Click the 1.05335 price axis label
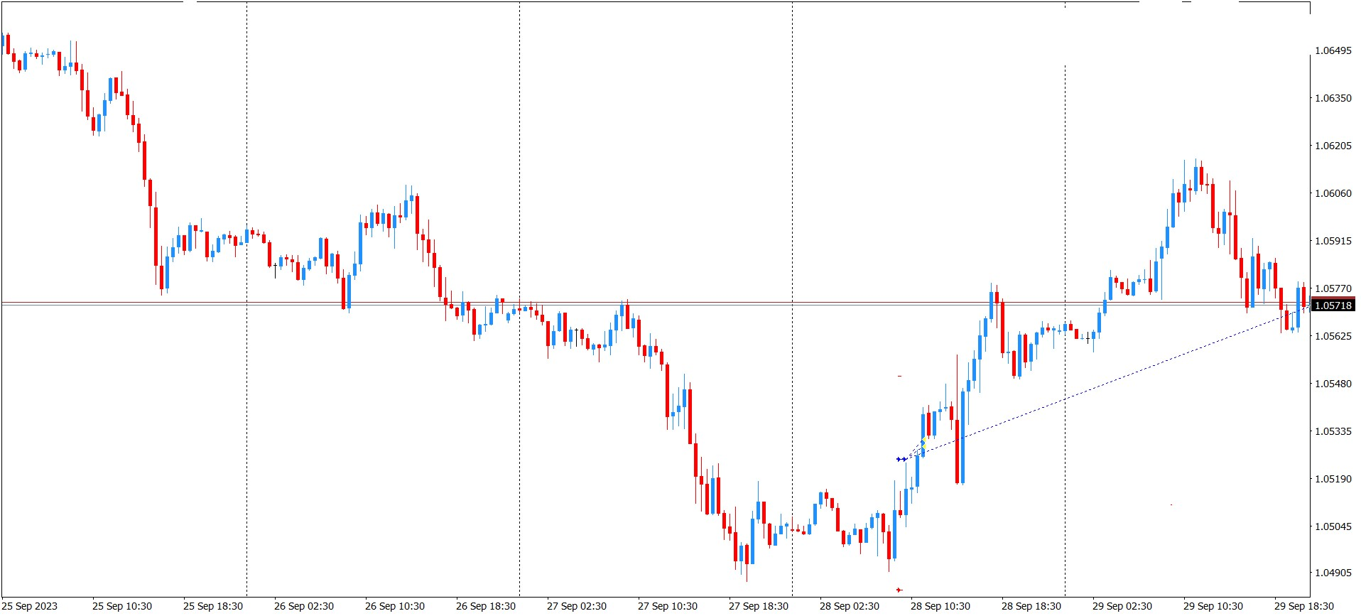The image size is (1361, 616). pyautogui.click(x=1333, y=431)
